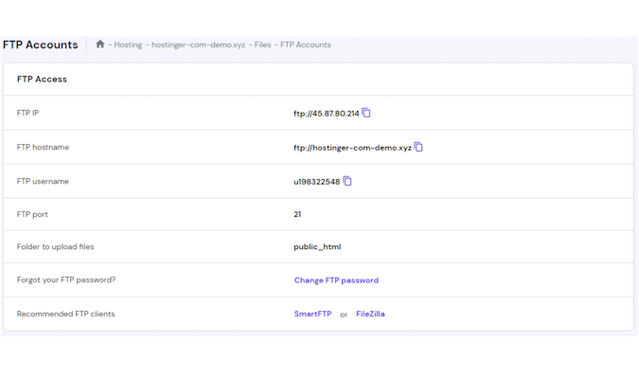Open hostinger-com-demo.xyz breadcrumb link
The height and width of the screenshot is (379, 639).
click(x=199, y=45)
